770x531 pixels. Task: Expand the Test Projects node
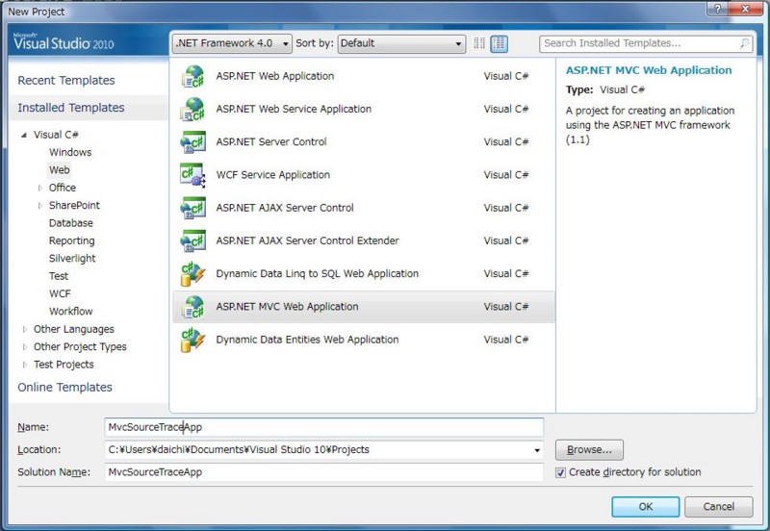25,365
